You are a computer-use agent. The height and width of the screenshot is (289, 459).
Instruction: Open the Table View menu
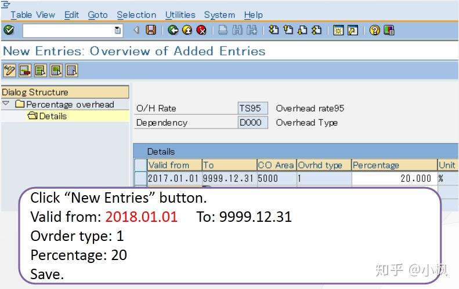click(x=32, y=15)
